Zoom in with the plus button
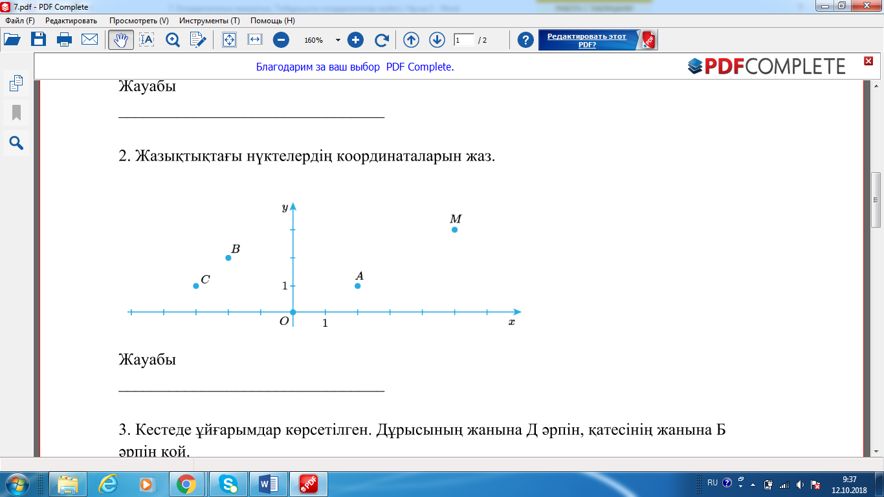The image size is (884, 497). 355,39
